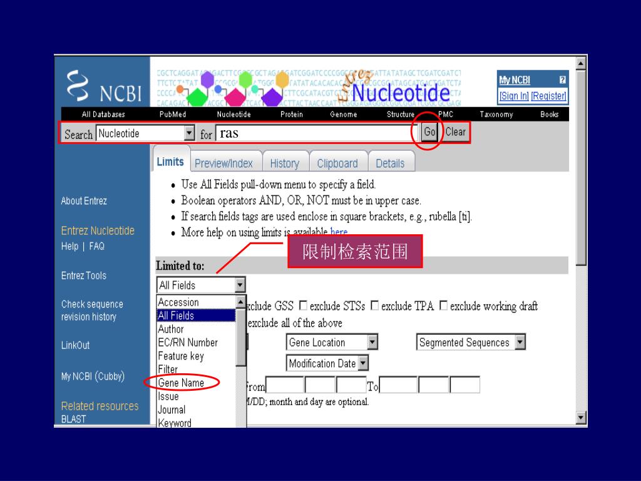This screenshot has height=481, width=641.
Task: Choose Keyword in the field list
Action: click(196, 423)
